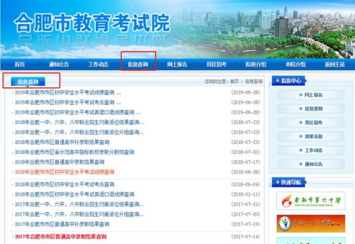The image size is (355, 244).
Task: Open the 首页 navigation item
Action: (20, 65)
